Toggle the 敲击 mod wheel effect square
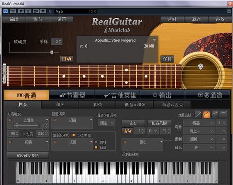233x185 pixels. 125,142
